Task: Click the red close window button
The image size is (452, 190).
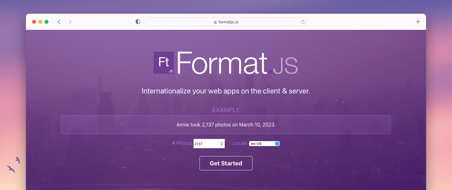Action: click(x=34, y=22)
